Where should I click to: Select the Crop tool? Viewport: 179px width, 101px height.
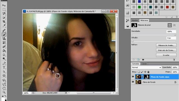tap(4, 22)
